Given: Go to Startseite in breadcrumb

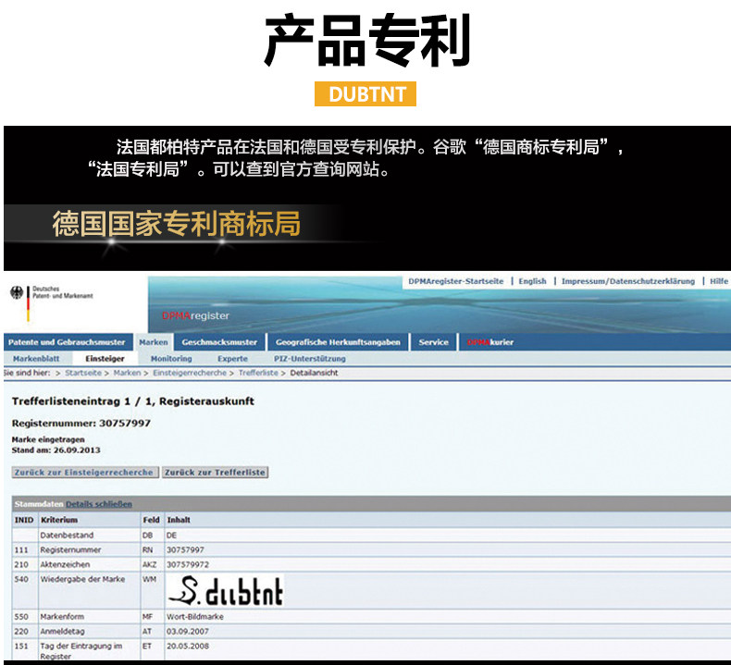Looking at the screenshot, I should (x=83, y=373).
